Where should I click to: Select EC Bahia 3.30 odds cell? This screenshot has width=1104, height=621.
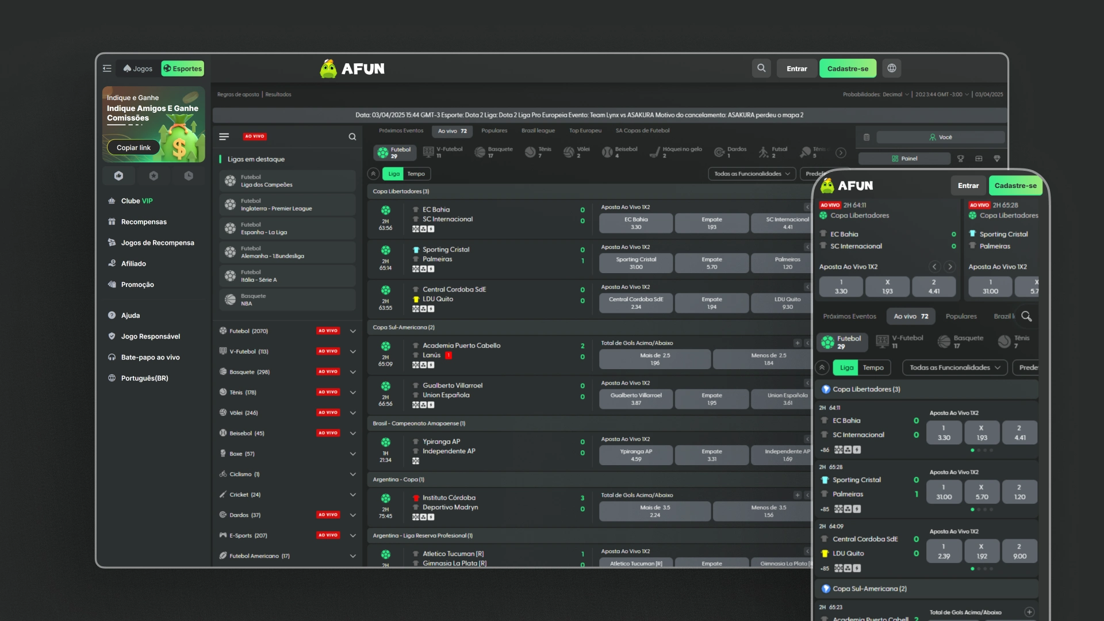click(x=636, y=223)
